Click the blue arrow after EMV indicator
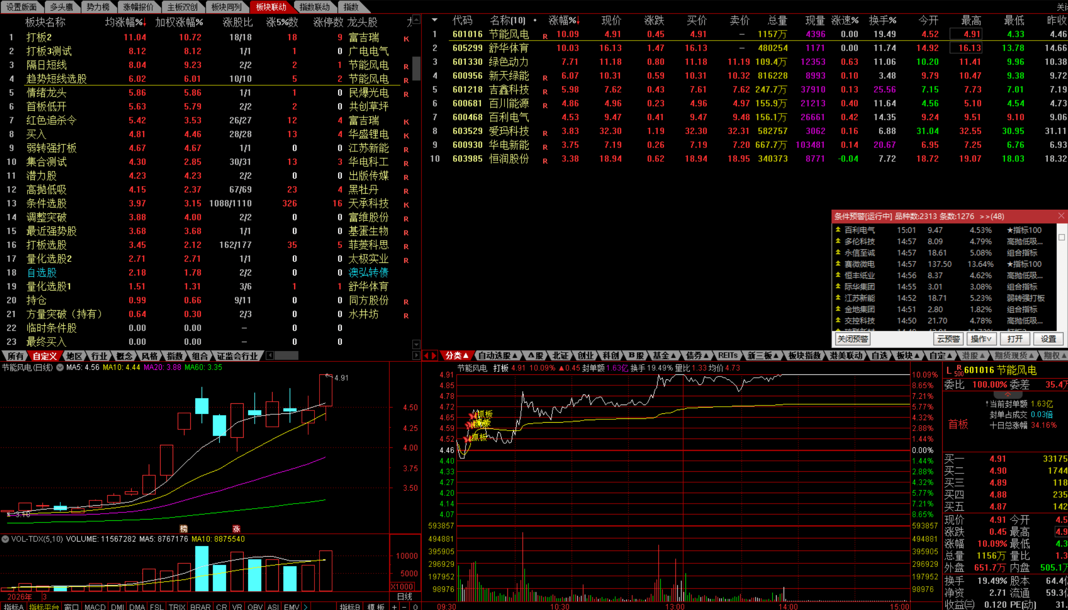 point(306,607)
